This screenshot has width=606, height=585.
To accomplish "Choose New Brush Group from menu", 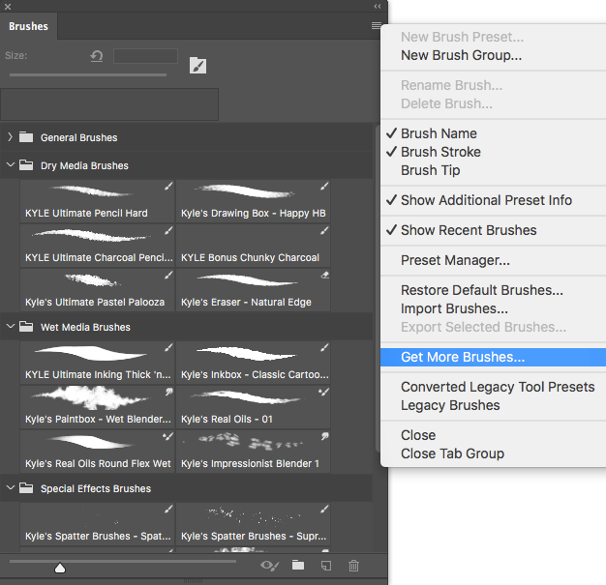I will (494, 56).
